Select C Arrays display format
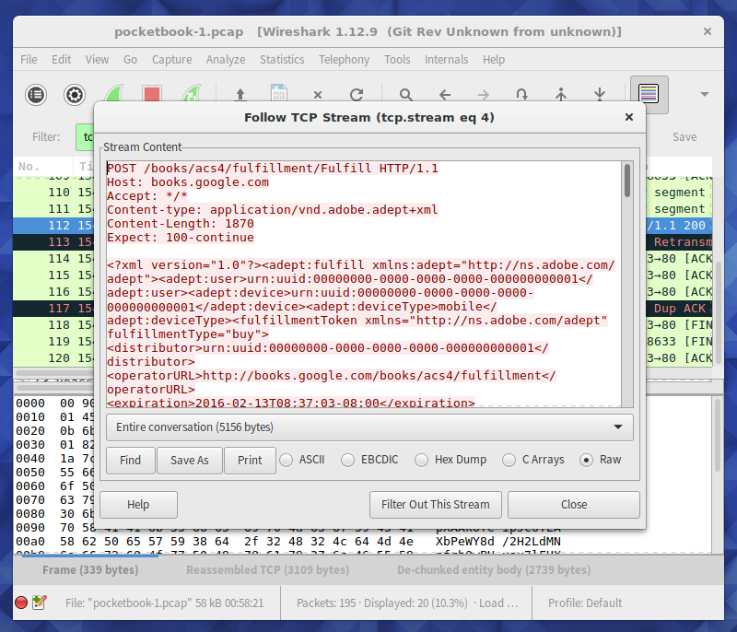Viewport: 737px width, 632px height. pyautogui.click(x=533, y=460)
